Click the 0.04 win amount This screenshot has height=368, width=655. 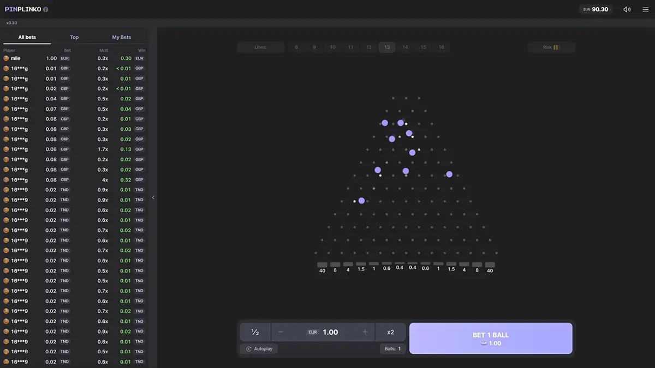point(126,109)
